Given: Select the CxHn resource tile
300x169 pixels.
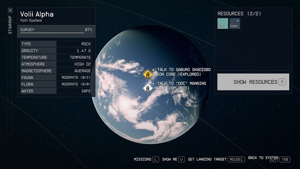Looking at the screenshot, I should point(235,24).
